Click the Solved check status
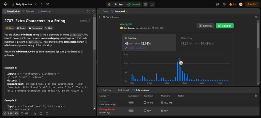The width and height of the screenshot is (261, 118). 85,21
